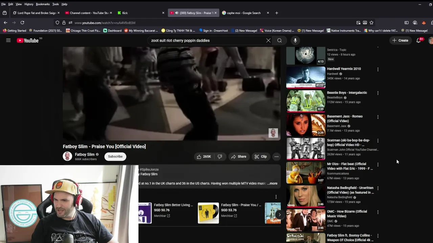Open a new browser tab
The image size is (433, 243).
(x=277, y=13)
